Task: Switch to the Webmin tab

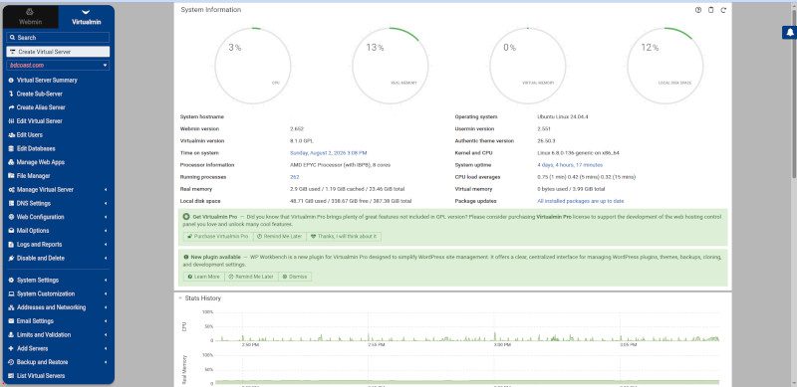Action: 31,17
